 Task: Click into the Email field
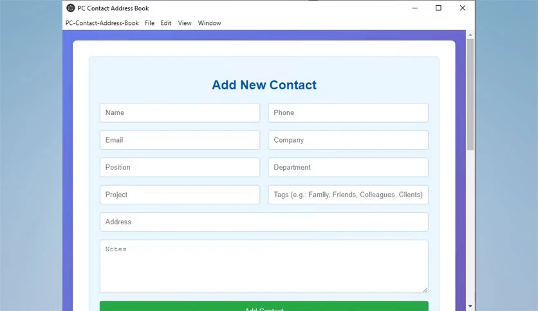click(x=180, y=140)
